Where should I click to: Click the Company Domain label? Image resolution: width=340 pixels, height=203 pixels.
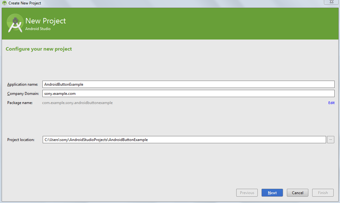(x=23, y=93)
